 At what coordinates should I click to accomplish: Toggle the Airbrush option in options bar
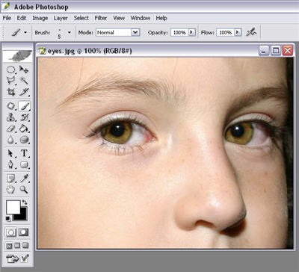[x=251, y=32]
